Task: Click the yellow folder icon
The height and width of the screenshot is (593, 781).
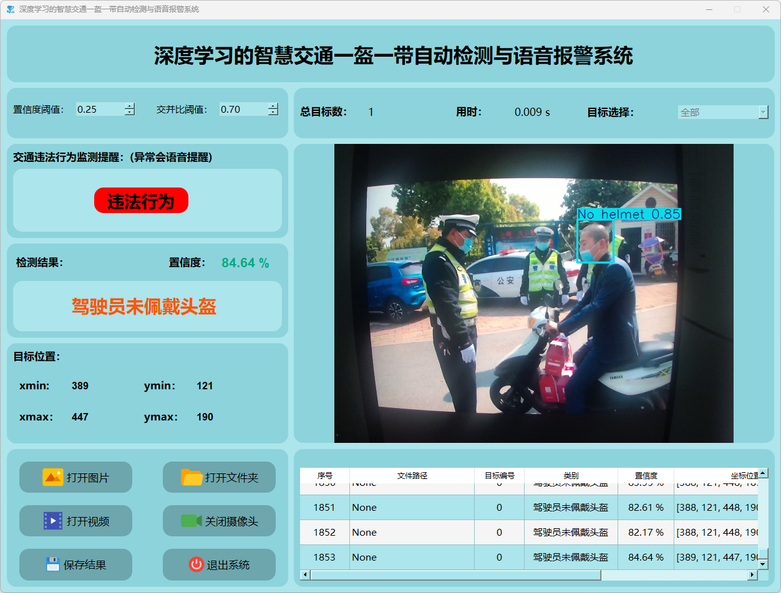Action: [192, 477]
